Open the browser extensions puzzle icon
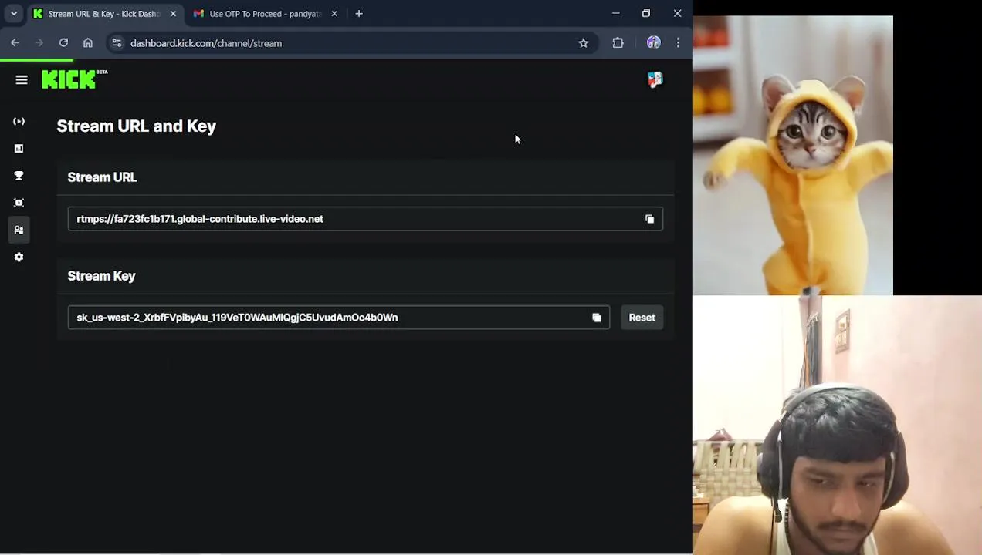This screenshot has height=555, width=982. point(618,43)
